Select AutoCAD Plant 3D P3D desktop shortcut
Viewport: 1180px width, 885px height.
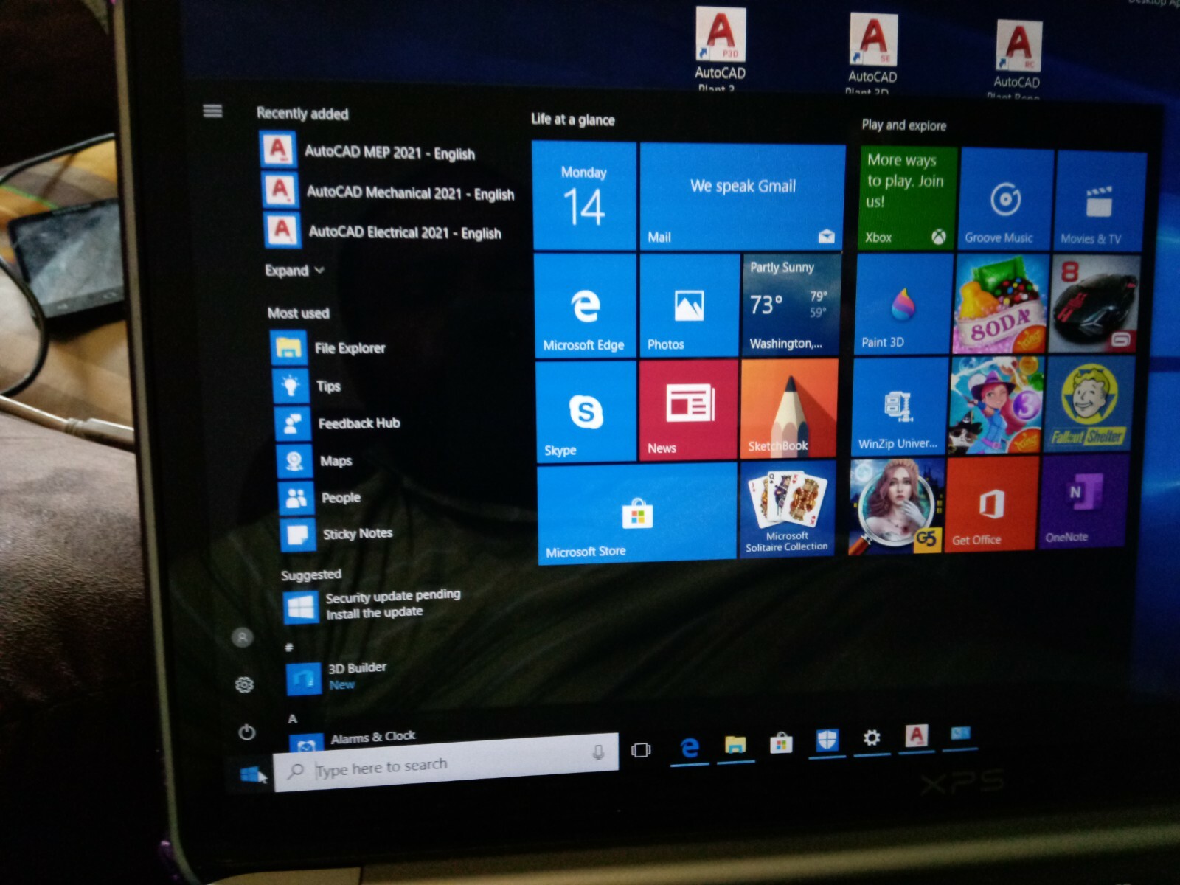click(x=720, y=48)
